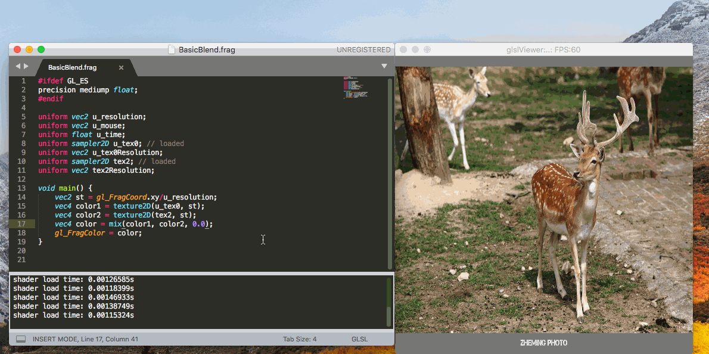
Task: Open the GLSL syntax selector
Action: click(x=359, y=339)
